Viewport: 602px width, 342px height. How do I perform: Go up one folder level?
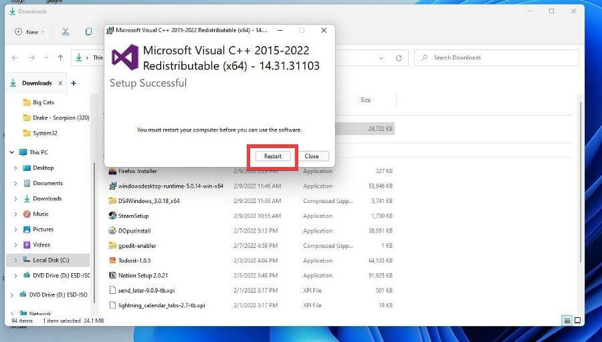[x=60, y=57]
